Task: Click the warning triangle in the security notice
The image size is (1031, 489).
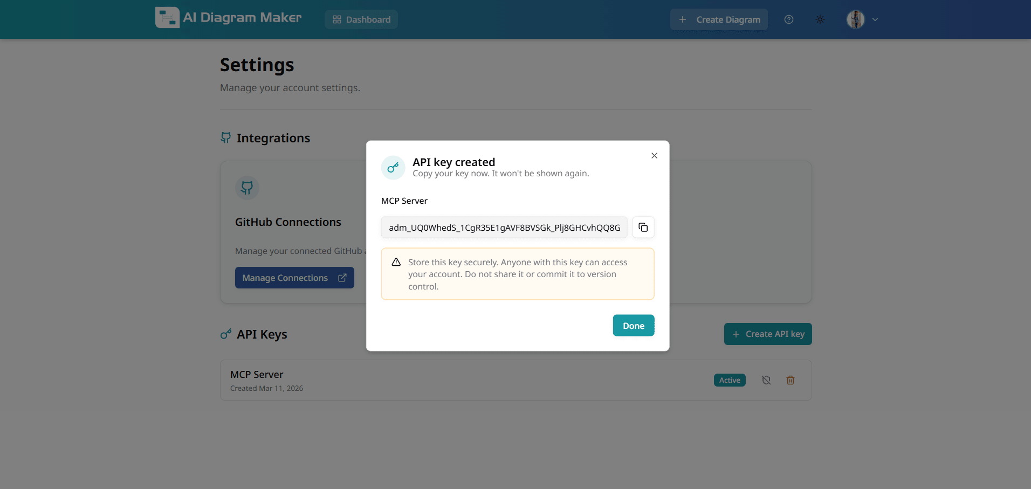Action: pos(396,262)
